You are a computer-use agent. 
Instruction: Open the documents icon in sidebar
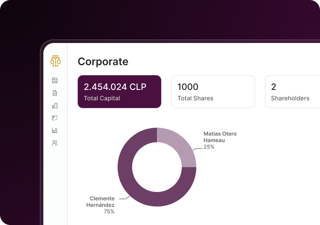click(x=55, y=93)
